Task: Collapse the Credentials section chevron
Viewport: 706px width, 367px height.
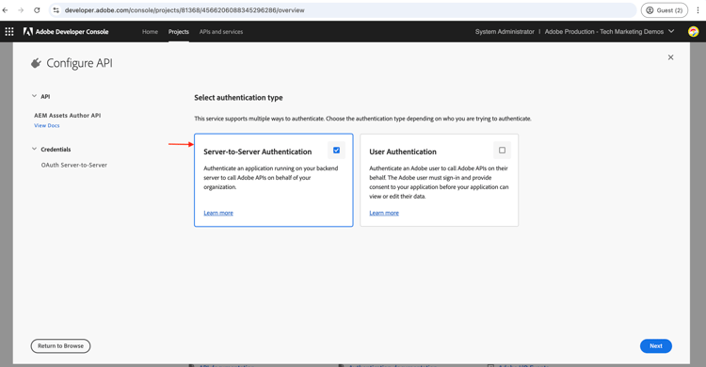Action: [34, 149]
